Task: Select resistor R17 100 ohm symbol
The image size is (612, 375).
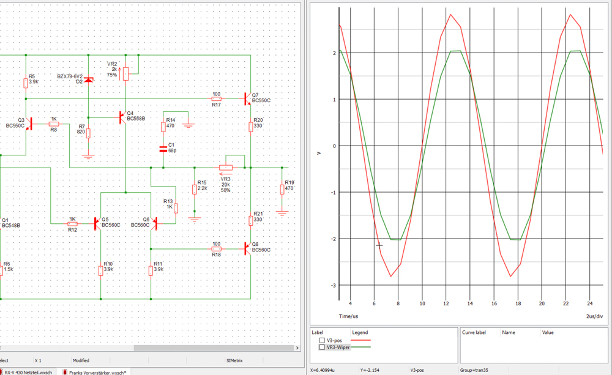Action: tap(216, 98)
